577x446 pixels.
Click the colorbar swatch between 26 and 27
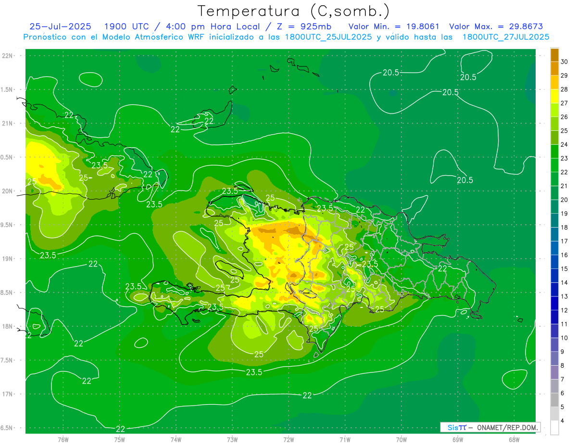pyautogui.click(x=554, y=110)
